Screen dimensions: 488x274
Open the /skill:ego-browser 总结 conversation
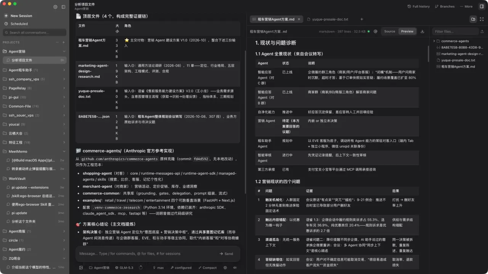(35, 196)
